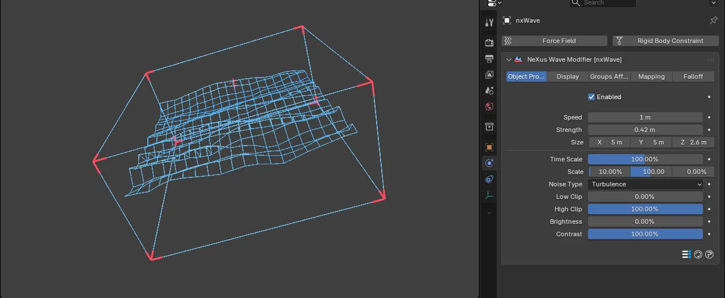The width and height of the screenshot is (725, 298).
Task: Open the View Layer properties tab
Action: [489, 74]
